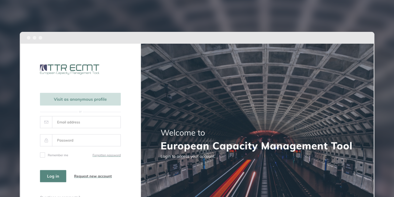Click the padlock icon in the password field

(46, 140)
